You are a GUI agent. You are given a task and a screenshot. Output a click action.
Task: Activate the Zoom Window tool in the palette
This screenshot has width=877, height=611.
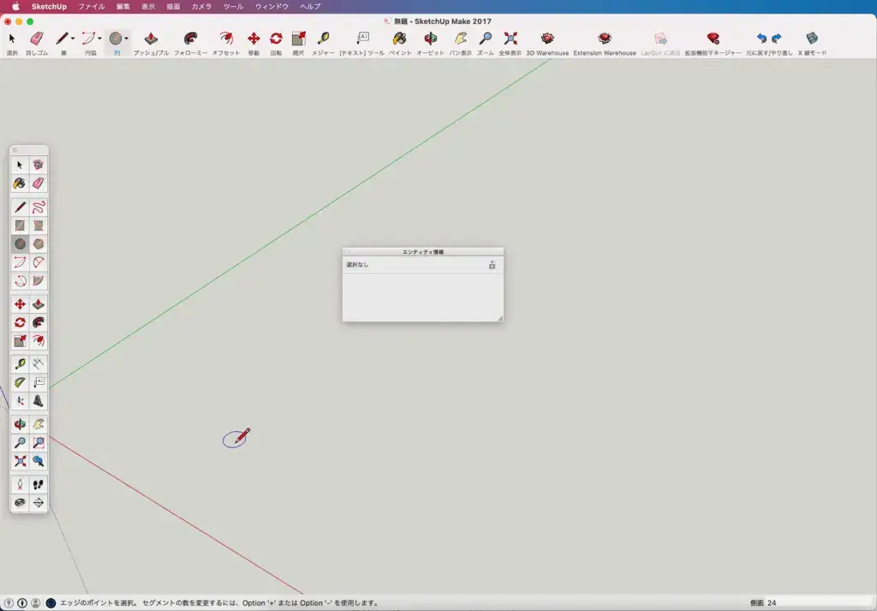coord(38,442)
